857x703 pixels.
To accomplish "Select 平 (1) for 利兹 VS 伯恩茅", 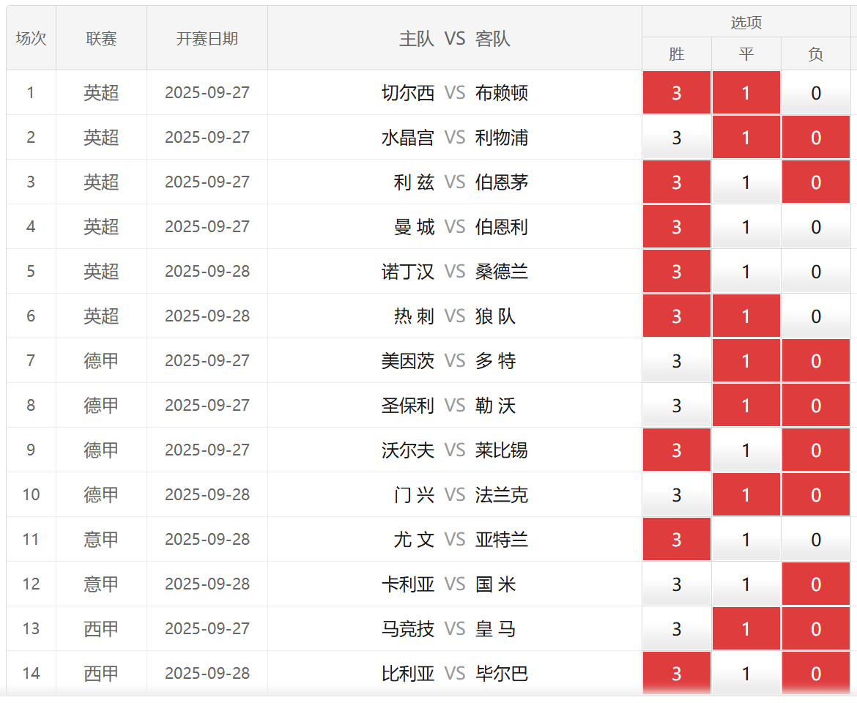I will pos(746,182).
